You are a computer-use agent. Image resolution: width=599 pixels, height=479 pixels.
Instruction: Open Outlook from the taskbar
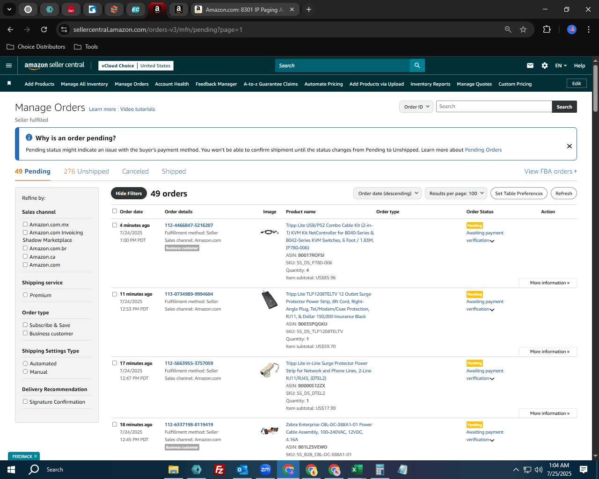242,470
